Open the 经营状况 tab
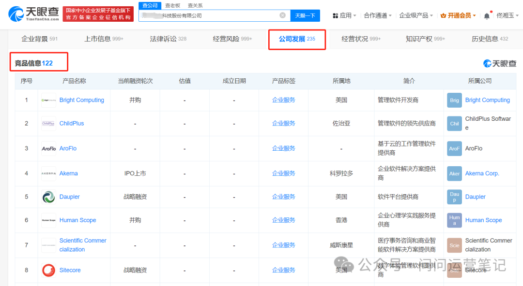This screenshot has width=523, height=286. (361, 39)
